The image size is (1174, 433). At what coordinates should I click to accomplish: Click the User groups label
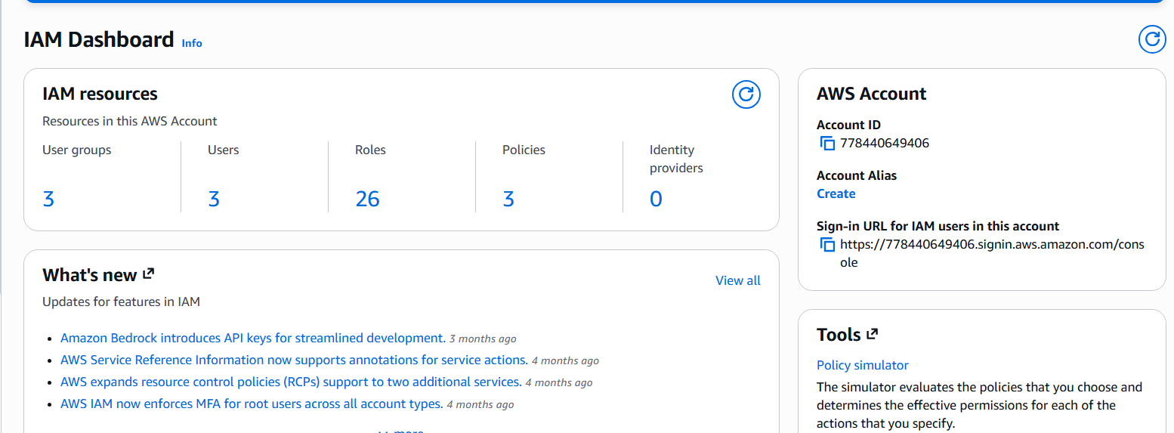pyautogui.click(x=77, y=150)
